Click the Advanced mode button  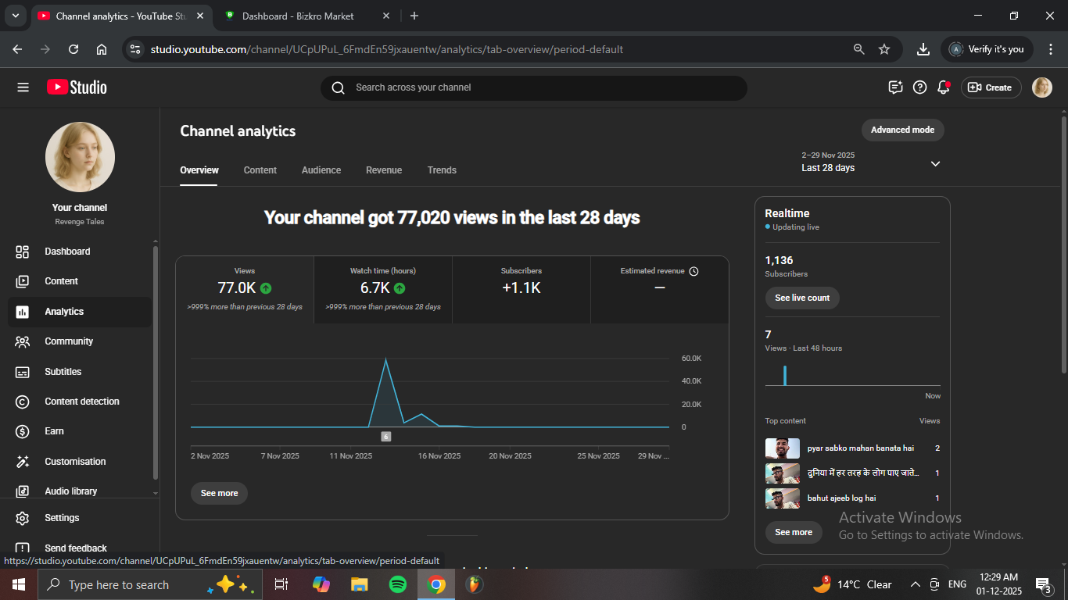[902, 130]
